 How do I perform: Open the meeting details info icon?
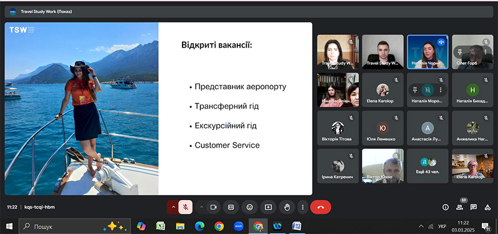click(x=445, y=207)
